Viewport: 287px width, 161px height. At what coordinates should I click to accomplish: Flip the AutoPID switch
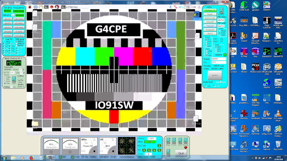[x=221, y=10]
